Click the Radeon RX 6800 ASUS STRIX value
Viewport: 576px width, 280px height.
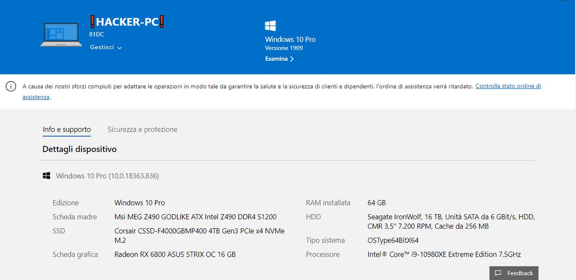pyautogui.click(x=175, y=254)
